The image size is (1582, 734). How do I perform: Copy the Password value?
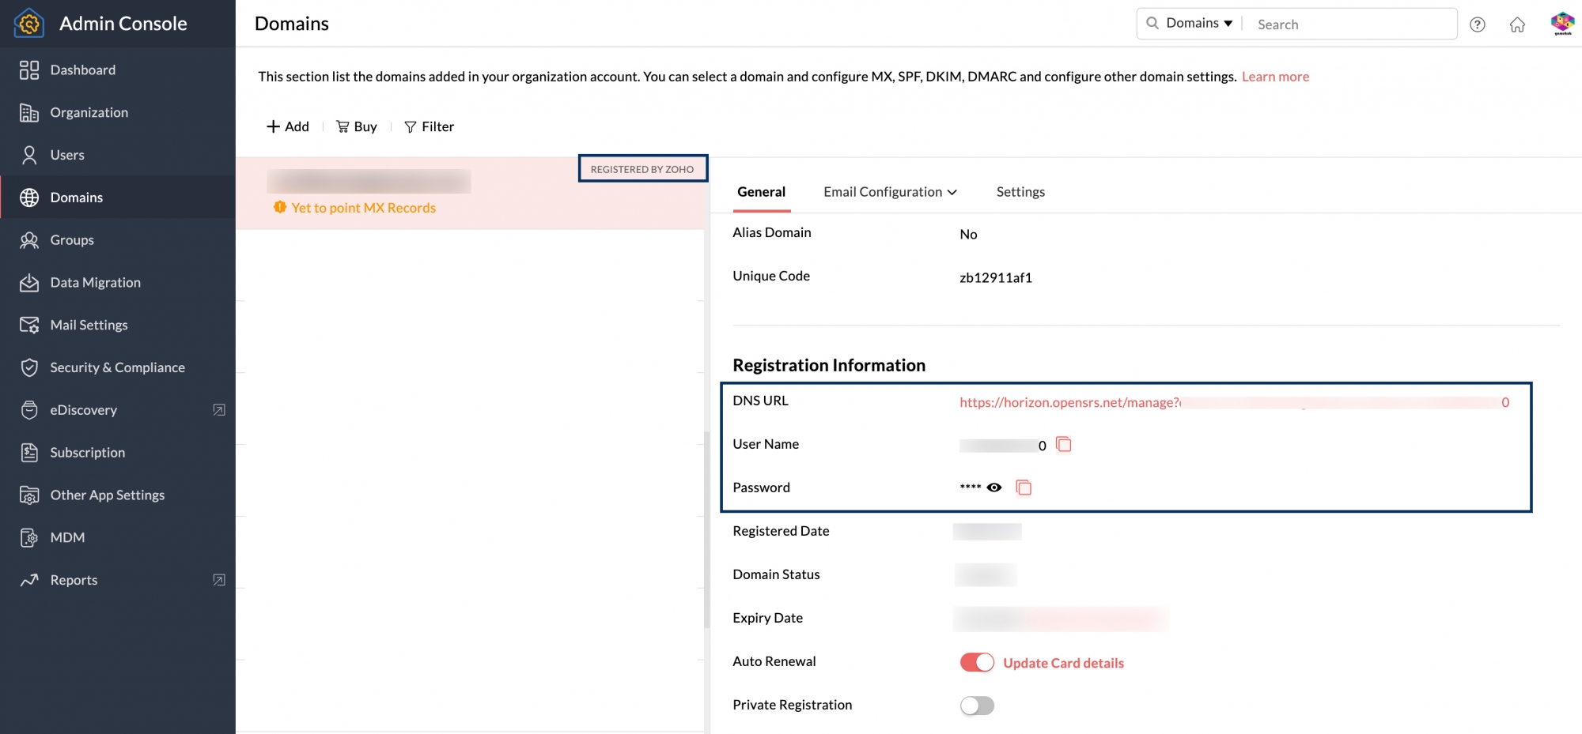1024,487
